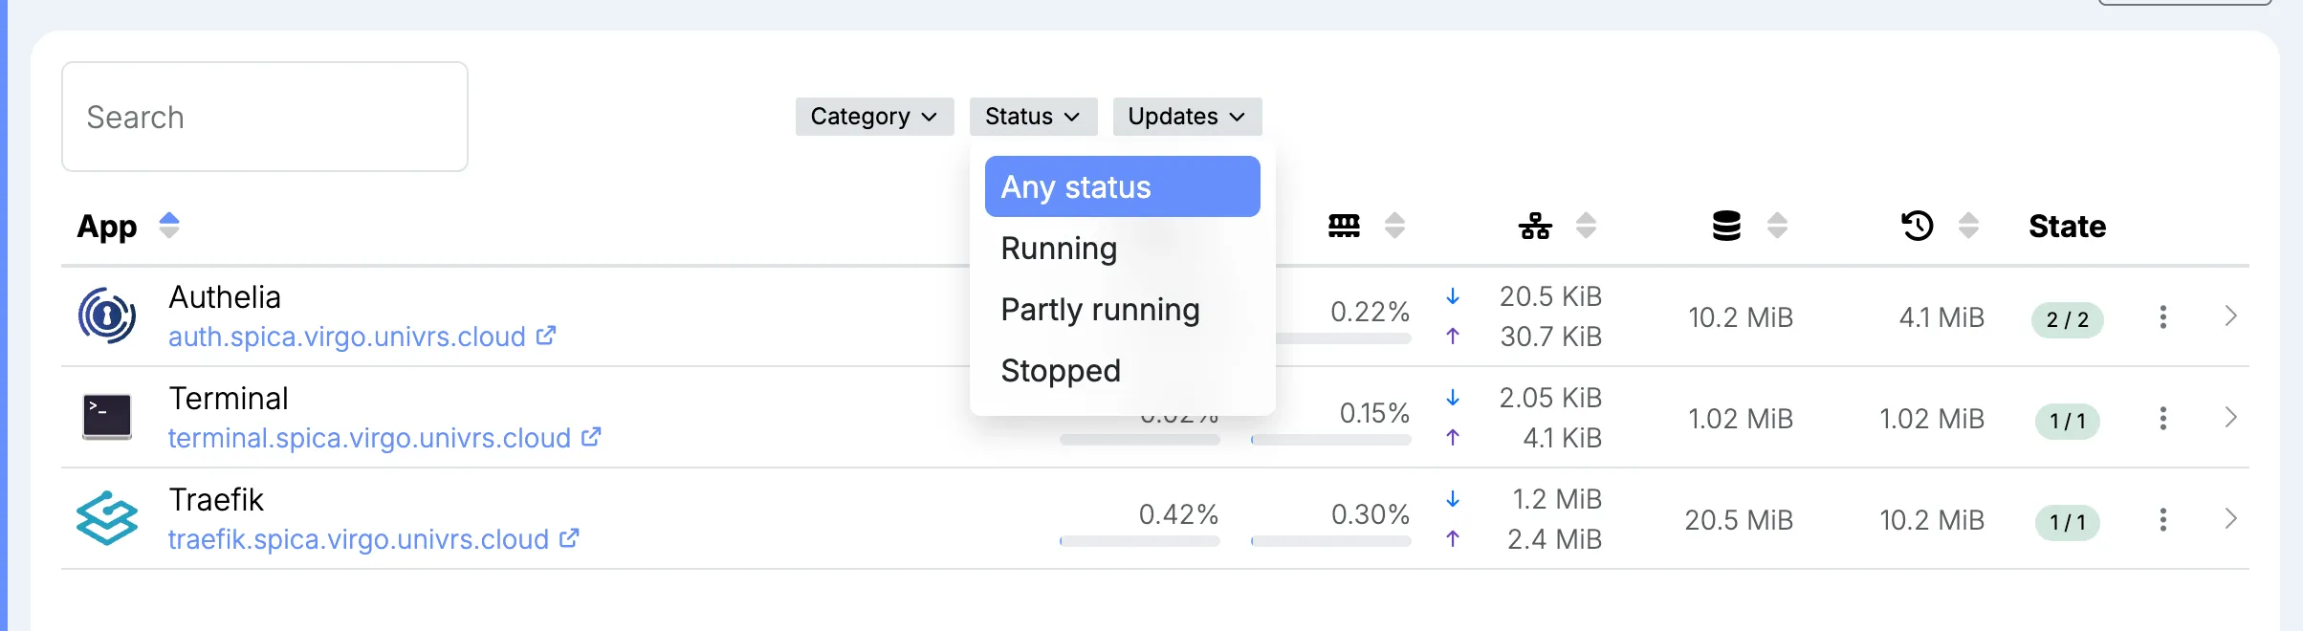Click the Terminal app icon
The width and height of the screenshot is (2303, 631).
(107, 417)
